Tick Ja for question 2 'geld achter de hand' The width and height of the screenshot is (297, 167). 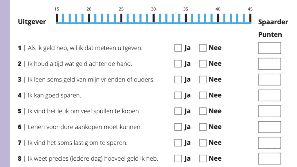click(178, 64)
